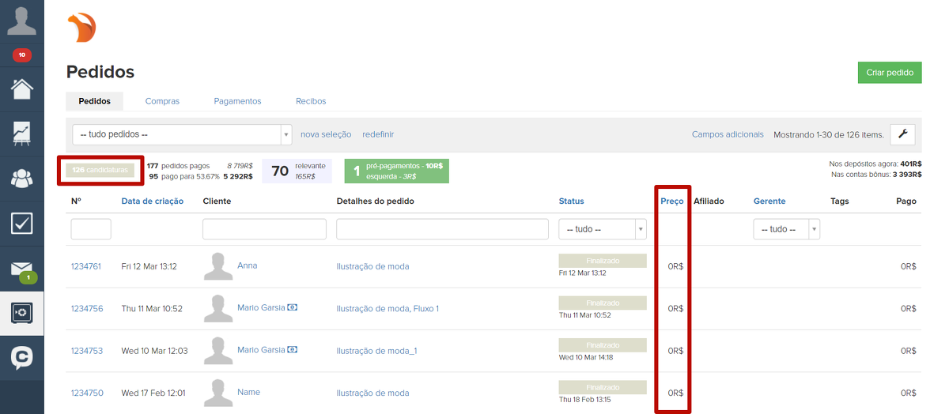Open the safe icon in sidebar
949x414 pixels.
(x=21, y=313)
